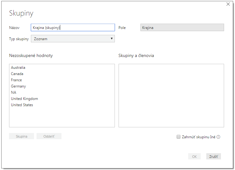This screenshot has width=235, height=170.
Task: Click the Skupina button
Action: (22, 136)
